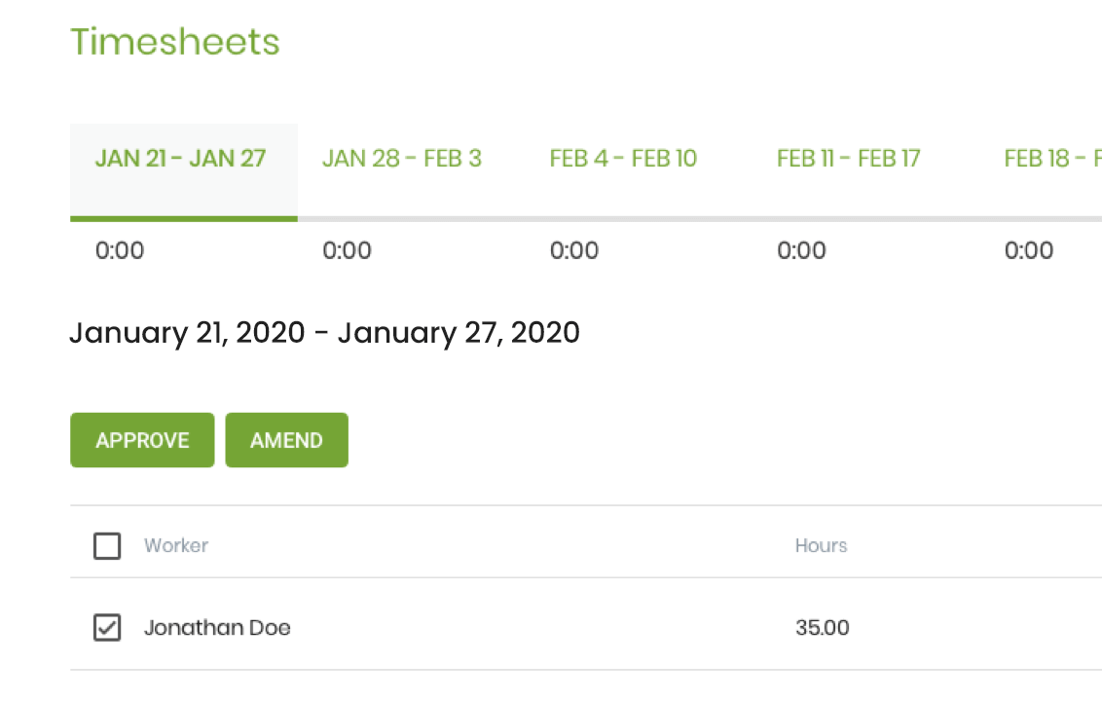Click the January 21, 2020 date range heading
Screen dimensions: 1102x701
pos(325,333)
